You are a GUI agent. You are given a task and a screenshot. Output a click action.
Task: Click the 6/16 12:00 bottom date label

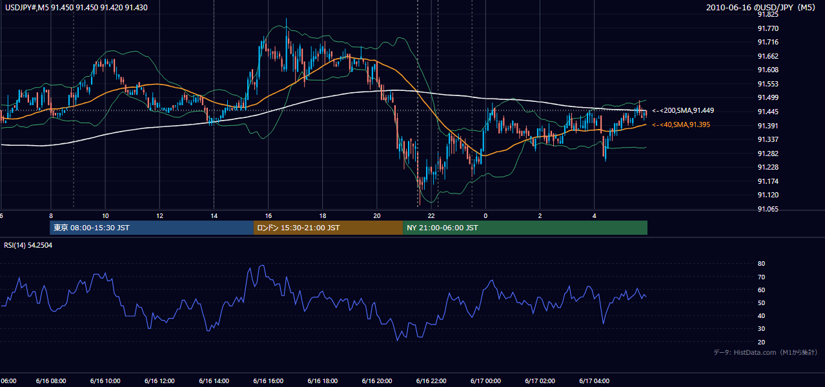point(159,381)
